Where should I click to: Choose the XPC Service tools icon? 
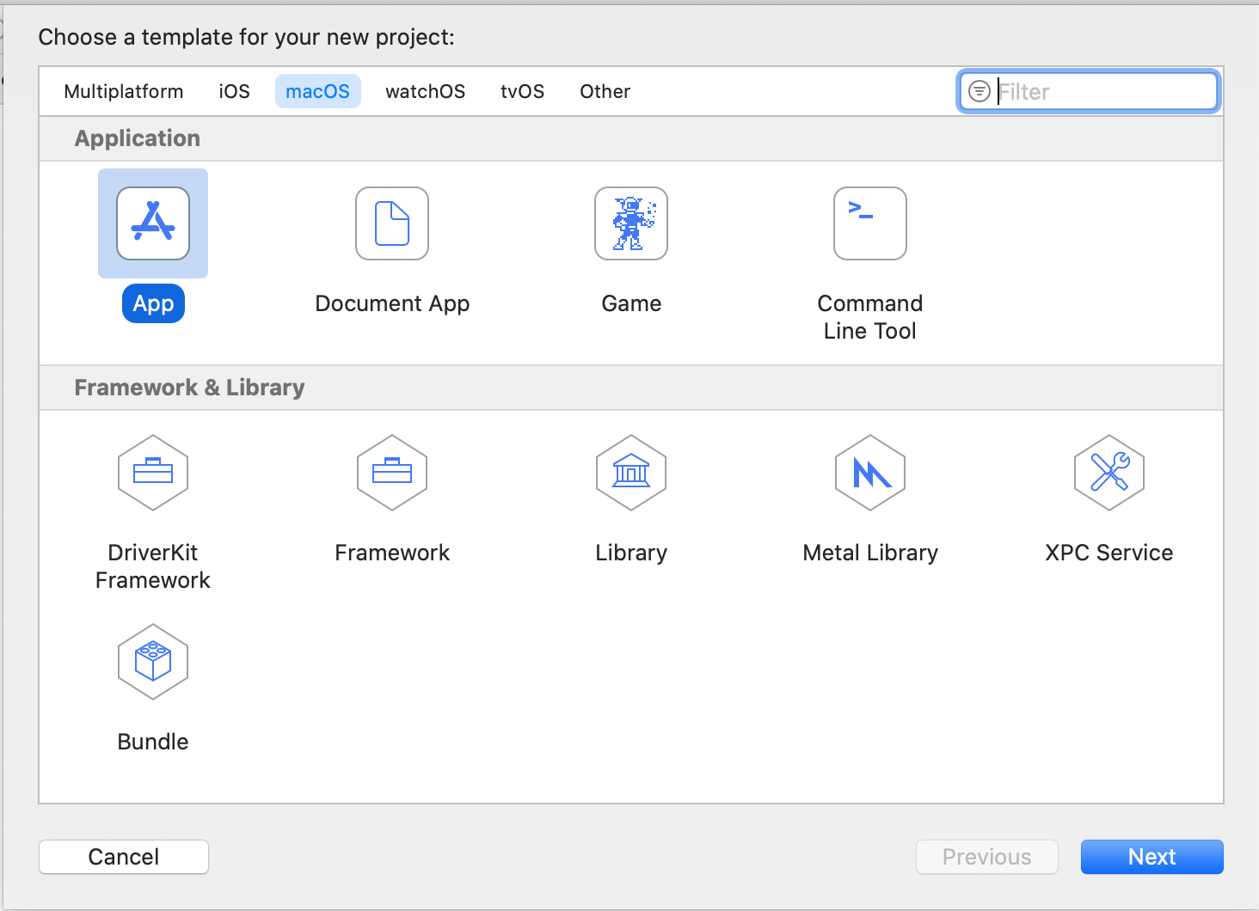[x=1109, y=473]
